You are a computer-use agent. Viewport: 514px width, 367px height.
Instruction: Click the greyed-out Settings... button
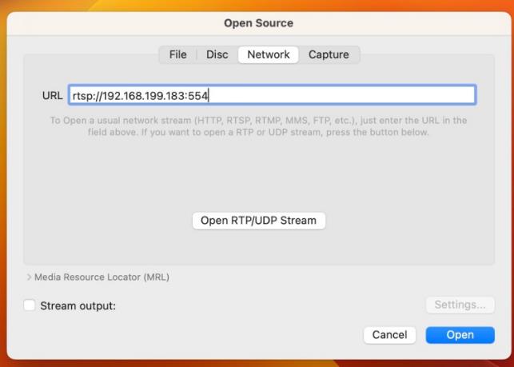(x=460, y=305)
